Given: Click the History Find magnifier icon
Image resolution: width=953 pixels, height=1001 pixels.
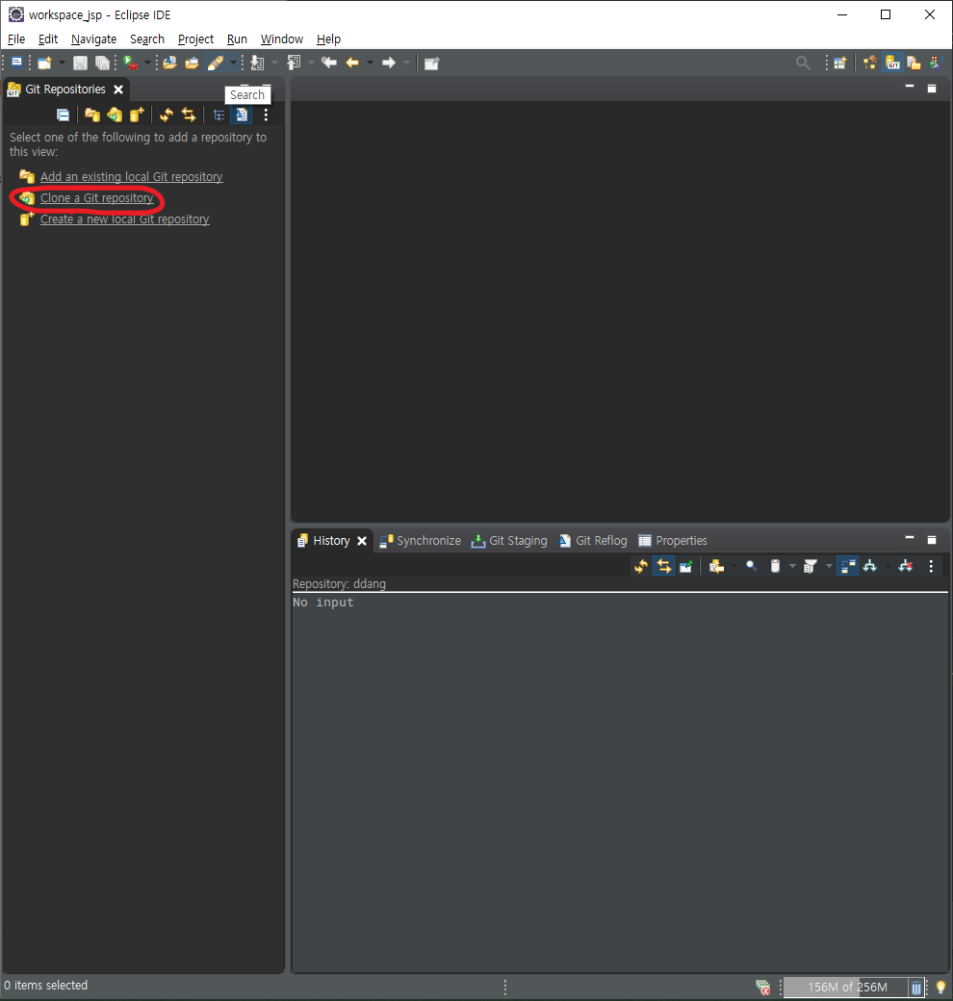Looking at the screenshot, I should (x=751, y=566).
